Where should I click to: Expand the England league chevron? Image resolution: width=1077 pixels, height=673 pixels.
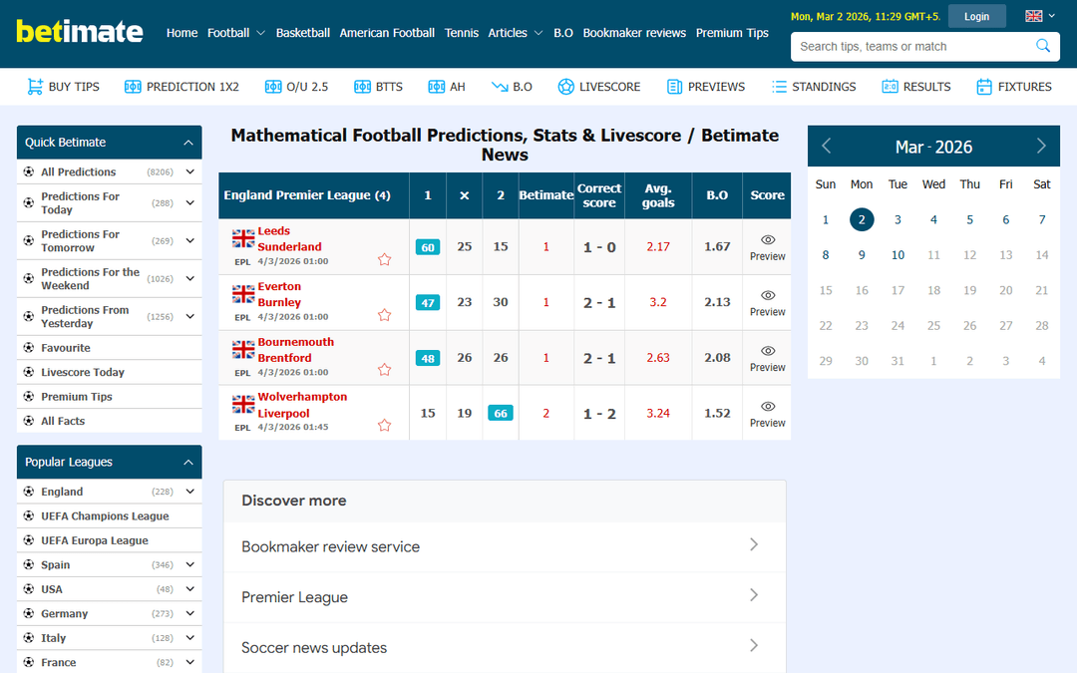coord(190,491)
